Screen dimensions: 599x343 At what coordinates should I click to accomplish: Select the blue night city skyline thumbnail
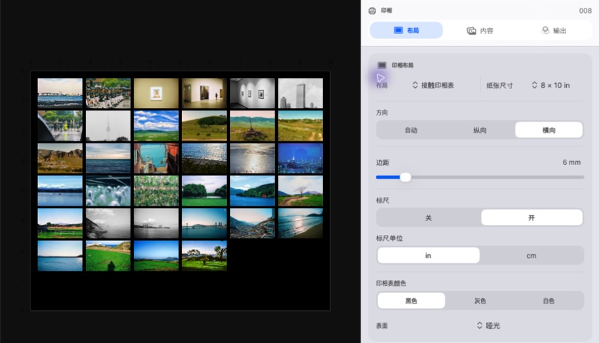301,158
